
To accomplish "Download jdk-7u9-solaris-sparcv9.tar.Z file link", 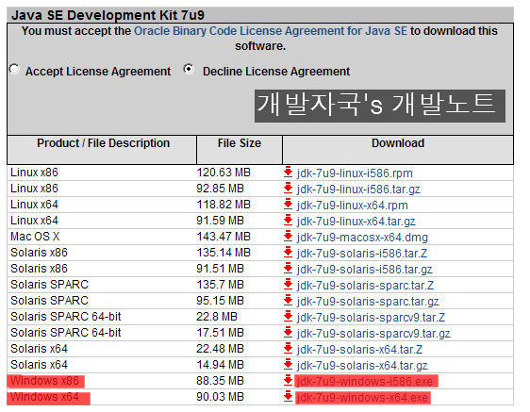I will tap(371, 318).
